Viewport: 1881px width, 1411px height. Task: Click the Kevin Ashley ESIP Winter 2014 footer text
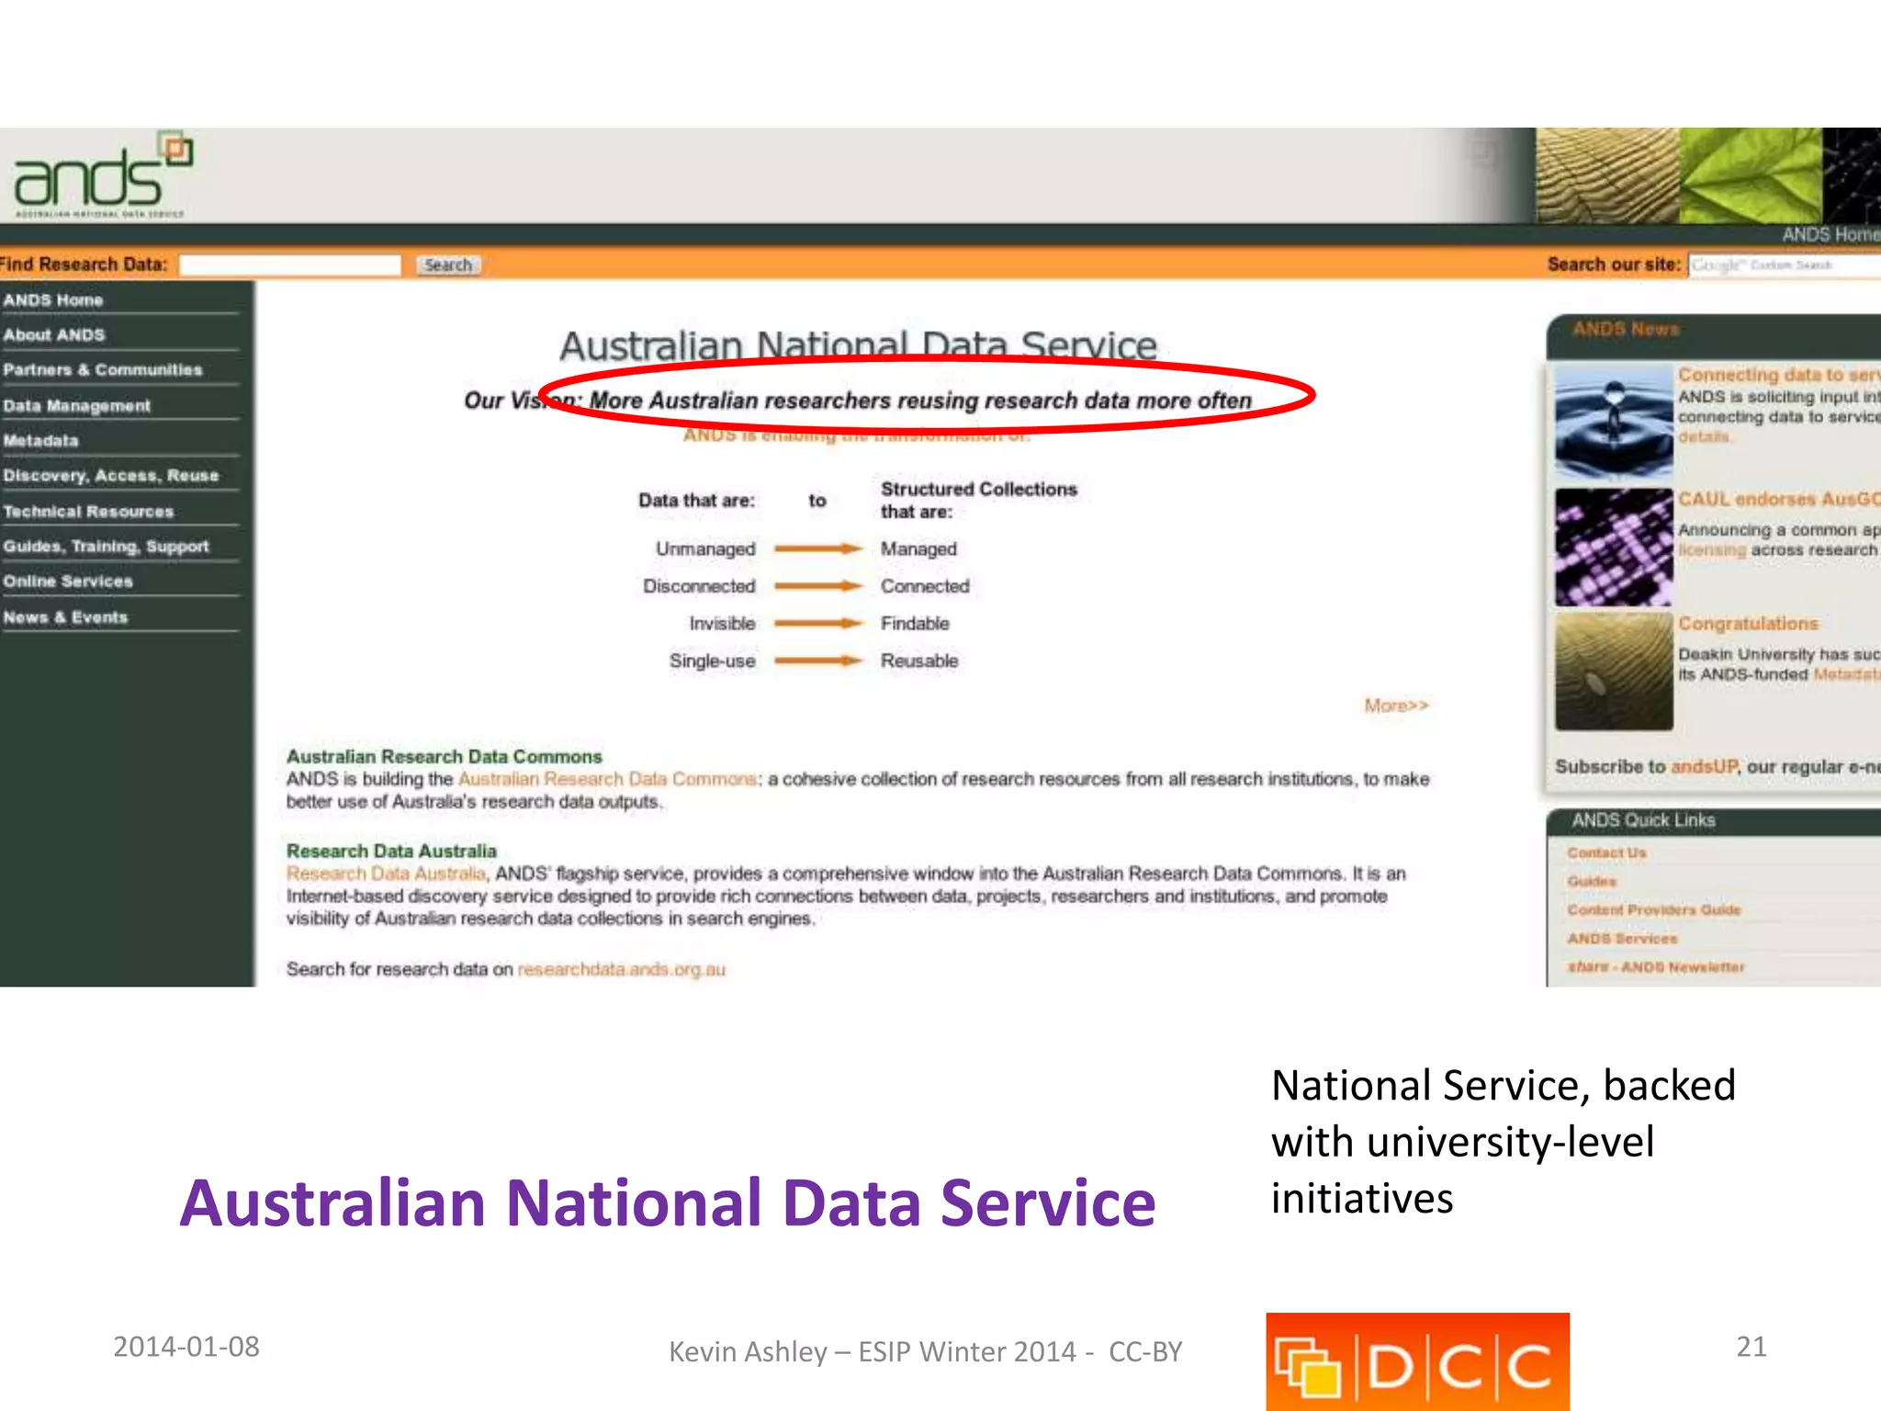(x=925, y=1352)
